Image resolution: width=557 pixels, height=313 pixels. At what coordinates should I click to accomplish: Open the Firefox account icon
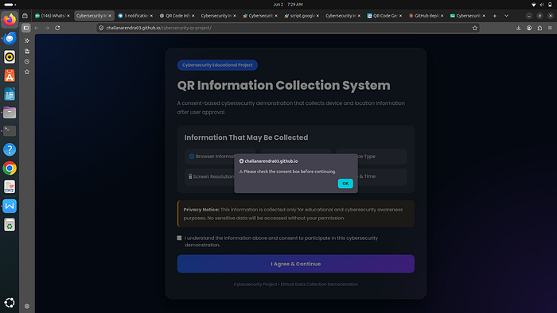pyautogui.click(x=529, y=28)
